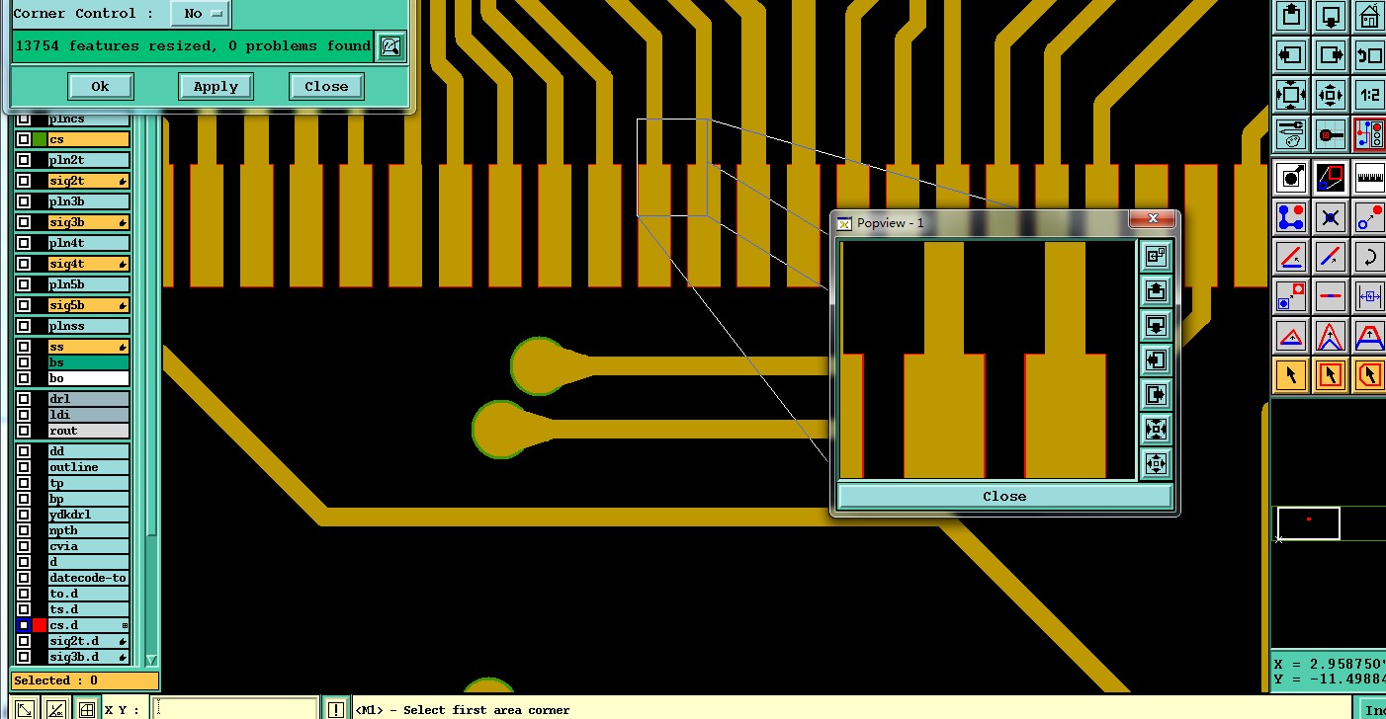
Task: Open the Corner Control No dropdown
Action: pos(200,14)
